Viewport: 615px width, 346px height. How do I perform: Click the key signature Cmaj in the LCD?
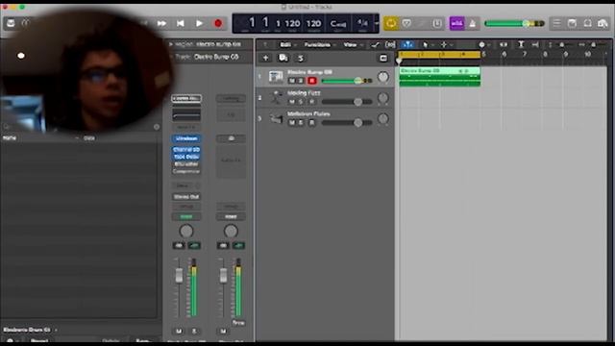coord(337,23)
